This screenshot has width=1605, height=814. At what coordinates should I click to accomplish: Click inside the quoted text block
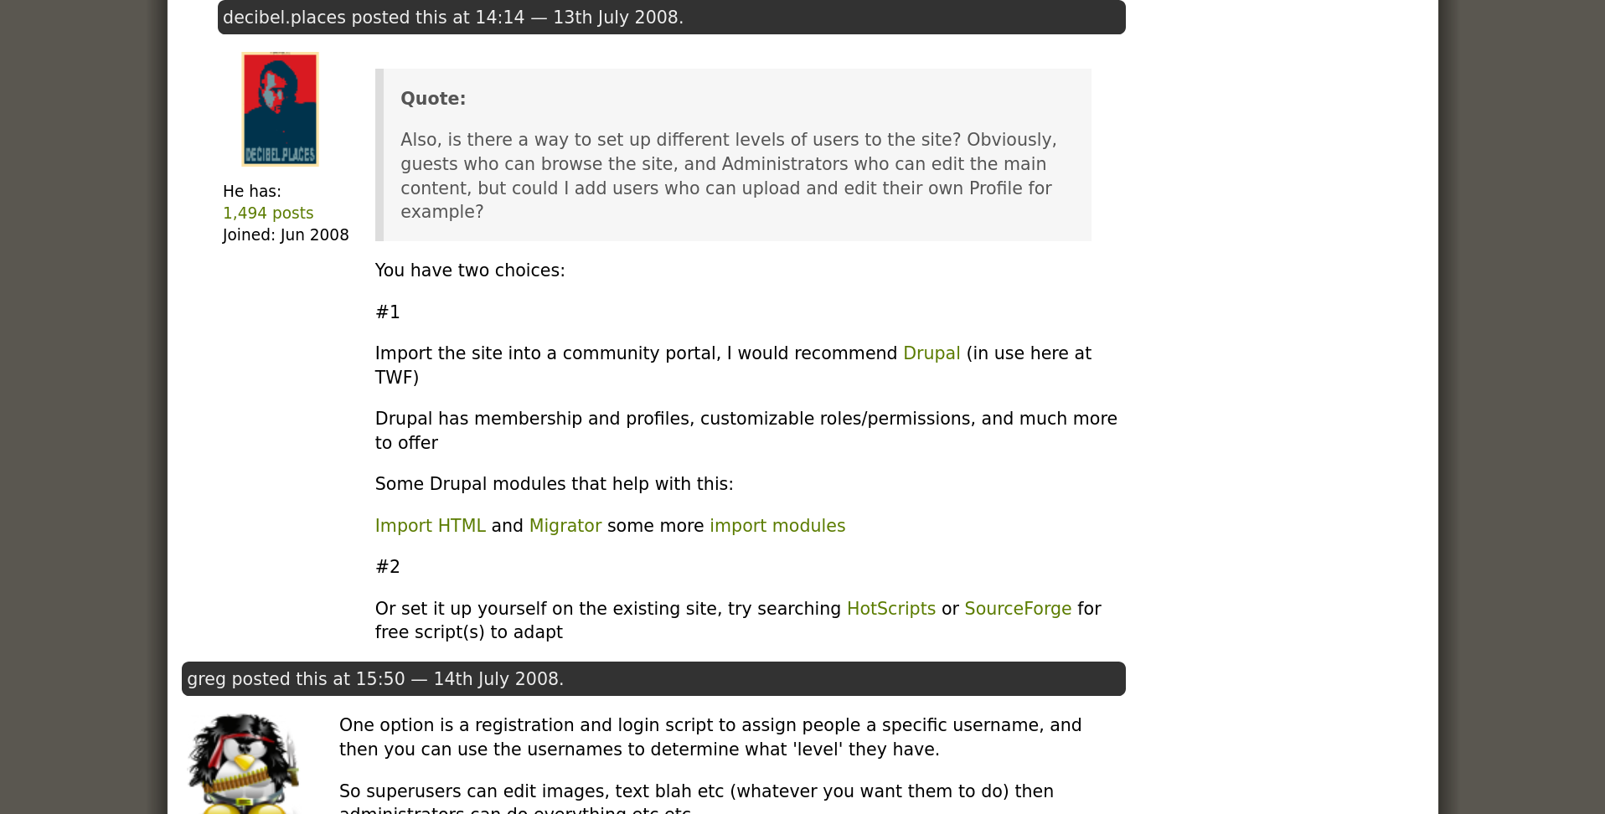coord(727,176)
